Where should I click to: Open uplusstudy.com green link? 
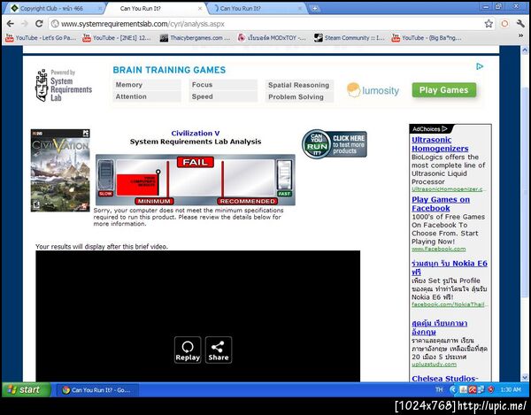(434, 365)
